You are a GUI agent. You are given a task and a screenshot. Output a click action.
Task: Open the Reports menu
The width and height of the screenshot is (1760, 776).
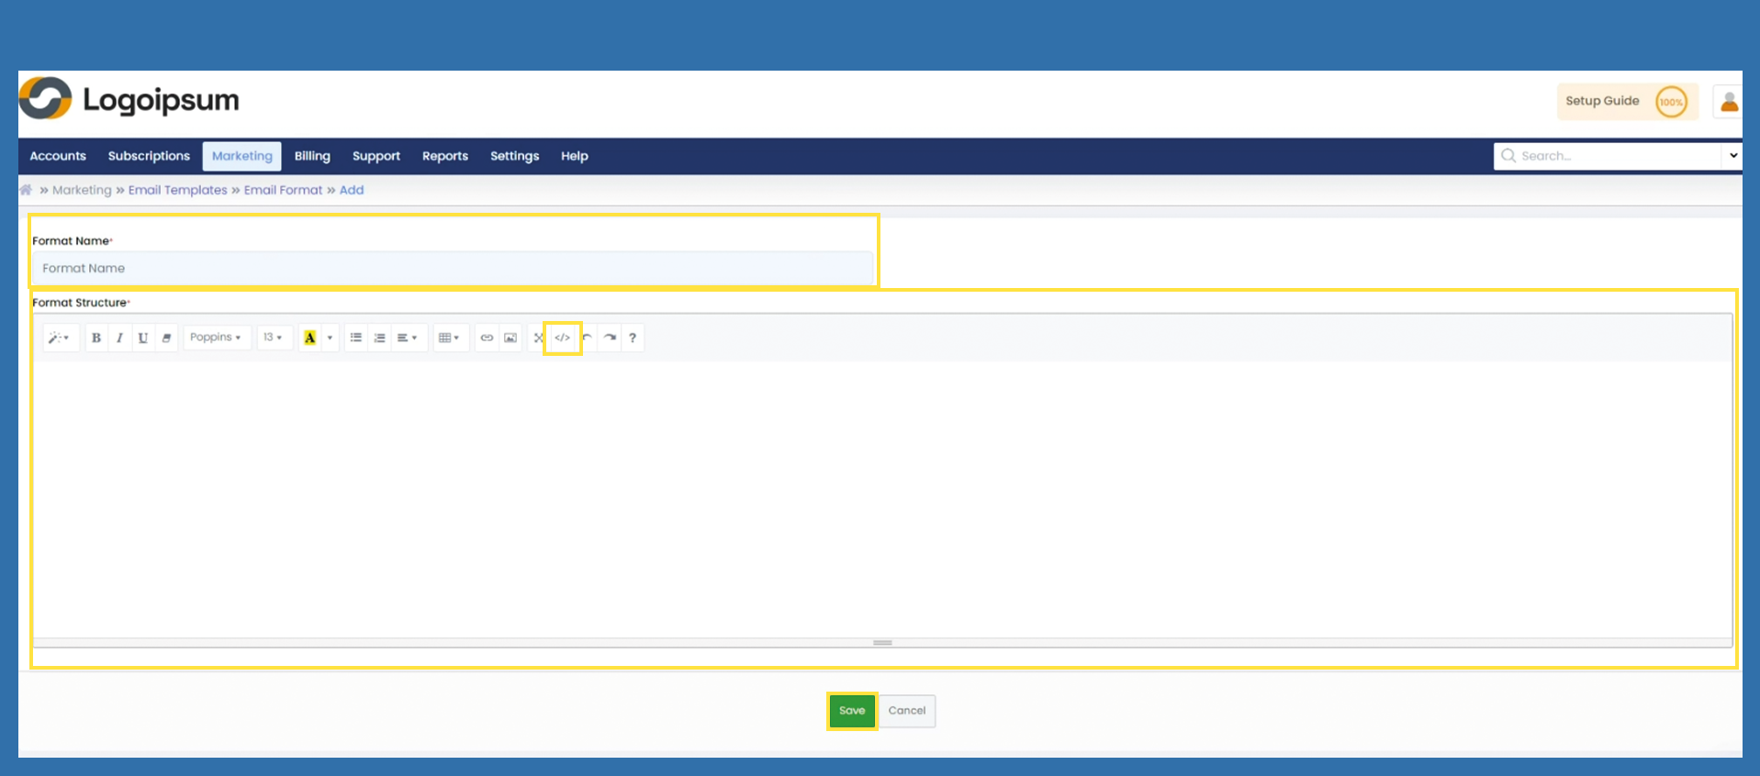(x=445, y=156)
